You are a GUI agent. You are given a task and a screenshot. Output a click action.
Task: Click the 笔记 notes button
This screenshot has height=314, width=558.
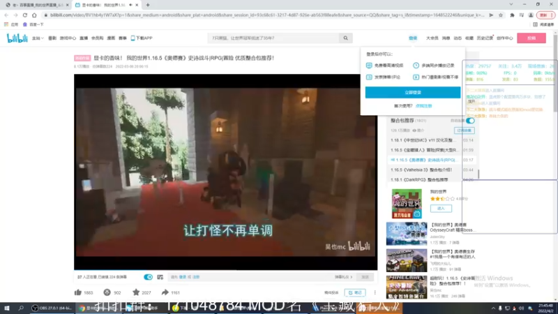(355, 292)
